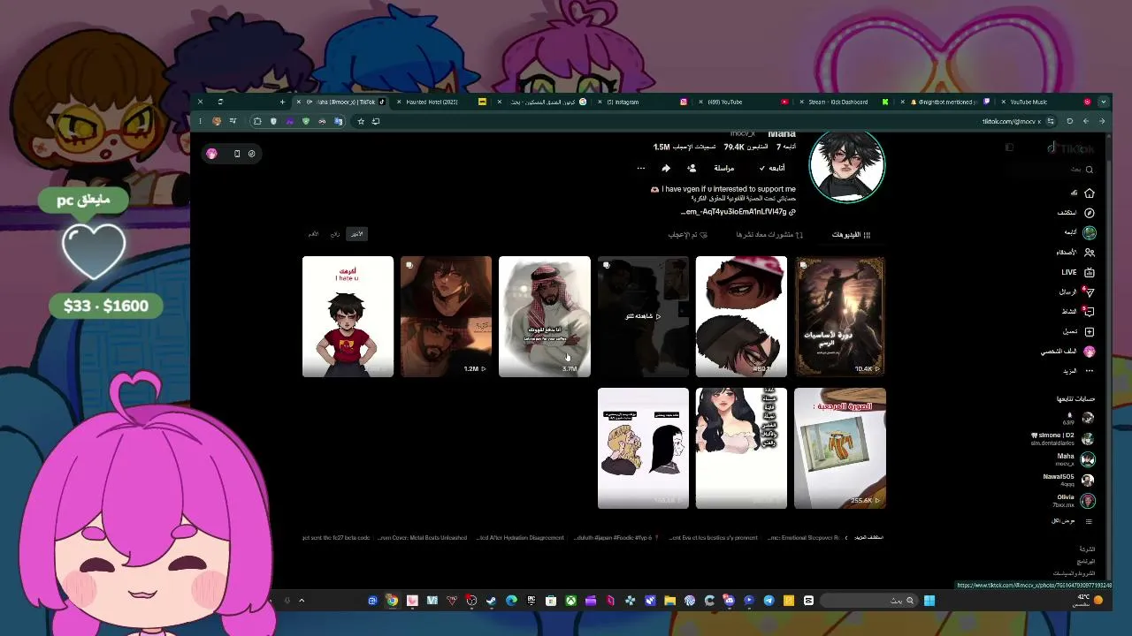This screenshot has height=636, width=1132.
Task: Select the Oldest sort filter
Action: pos(313,234)
